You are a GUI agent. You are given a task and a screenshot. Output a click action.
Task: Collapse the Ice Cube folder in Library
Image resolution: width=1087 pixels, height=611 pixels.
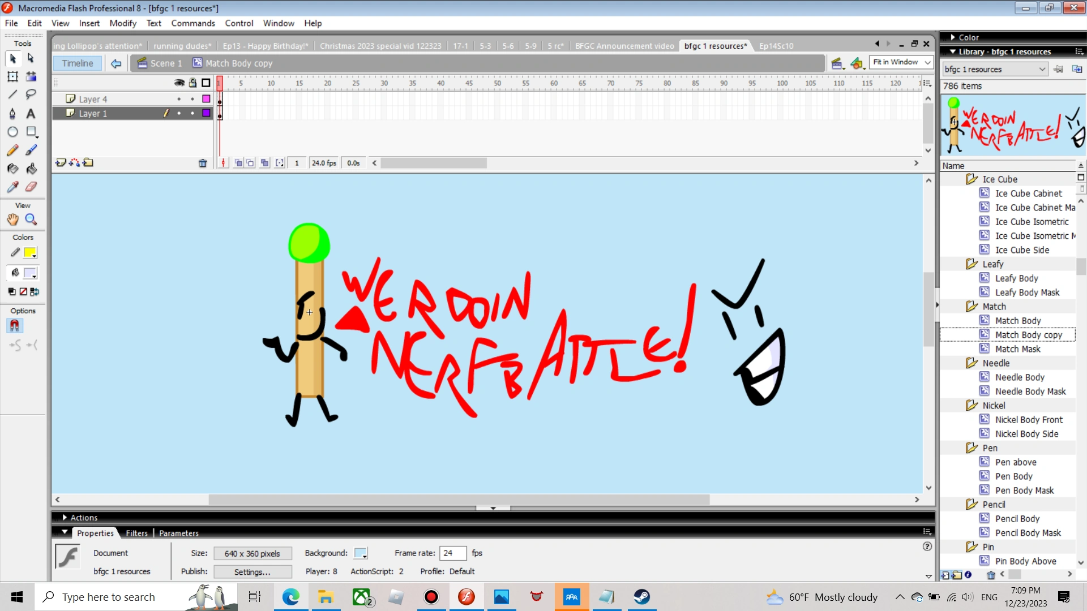coord(970,179)
